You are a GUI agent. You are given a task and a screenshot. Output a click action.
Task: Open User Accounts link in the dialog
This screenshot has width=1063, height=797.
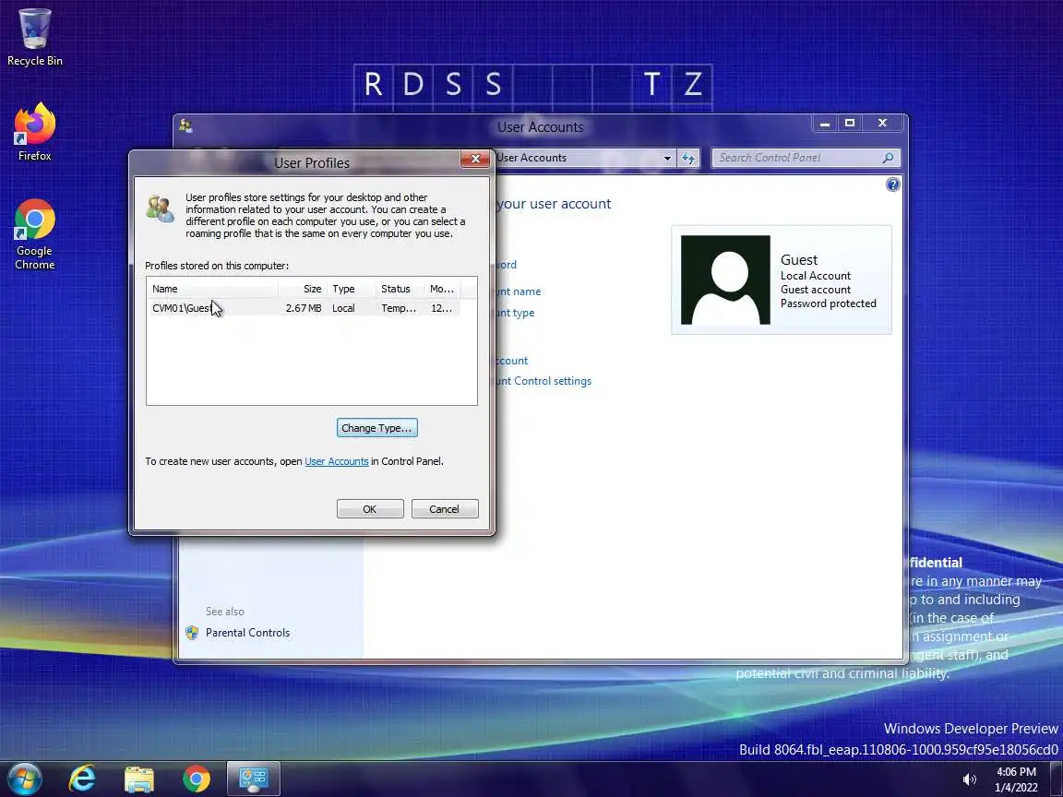[x=336, y=461]
